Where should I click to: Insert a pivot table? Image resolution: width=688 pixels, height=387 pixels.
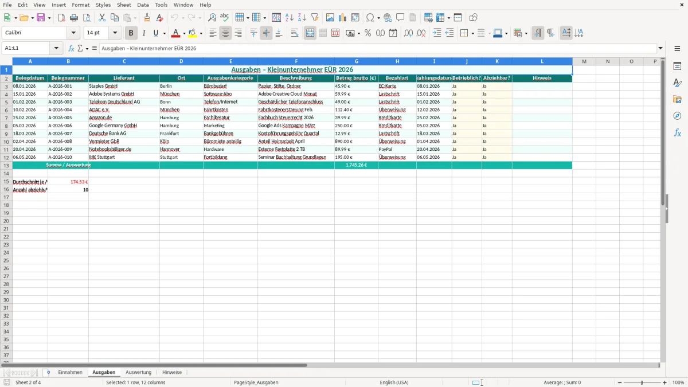(355, 18)
